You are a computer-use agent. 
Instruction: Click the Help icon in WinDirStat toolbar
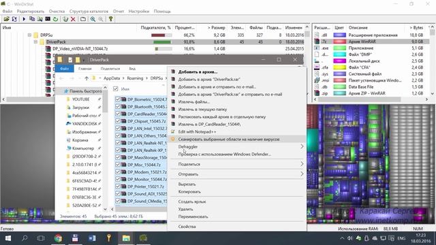tap(110, 19)
